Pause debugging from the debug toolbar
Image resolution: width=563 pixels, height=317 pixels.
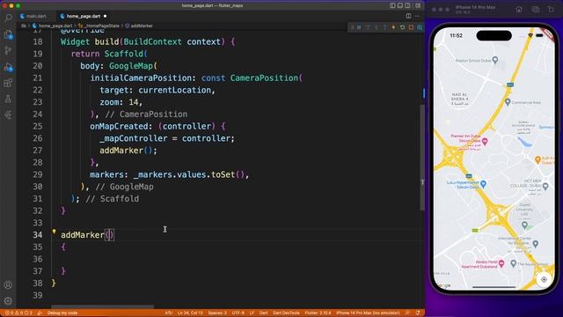359,27
